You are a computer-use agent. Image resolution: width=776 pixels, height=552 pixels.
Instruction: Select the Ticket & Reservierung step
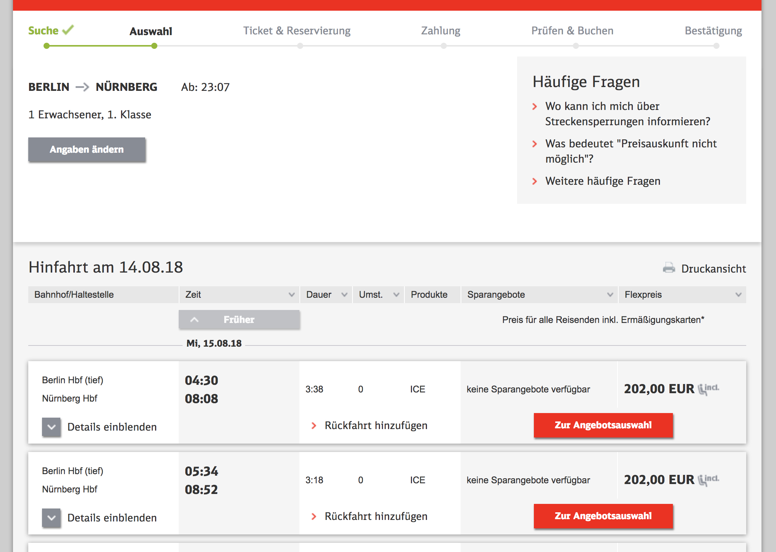297,31
